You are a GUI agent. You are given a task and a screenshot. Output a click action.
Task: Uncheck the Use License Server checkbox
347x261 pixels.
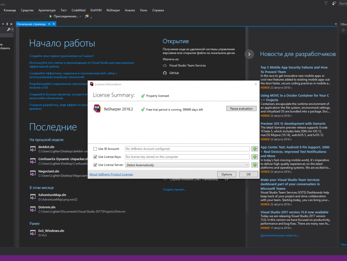[x=95, y=165]
